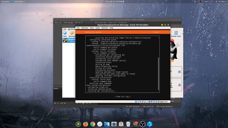Open Finder-style file manager from dock

[x=107, y=124]
